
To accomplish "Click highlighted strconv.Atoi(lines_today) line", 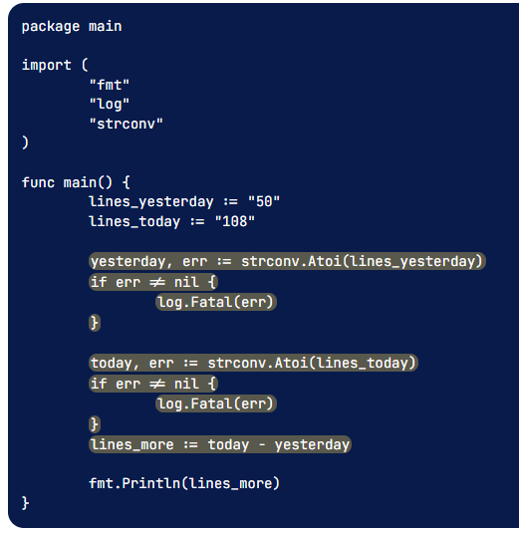I will [253, 363].
